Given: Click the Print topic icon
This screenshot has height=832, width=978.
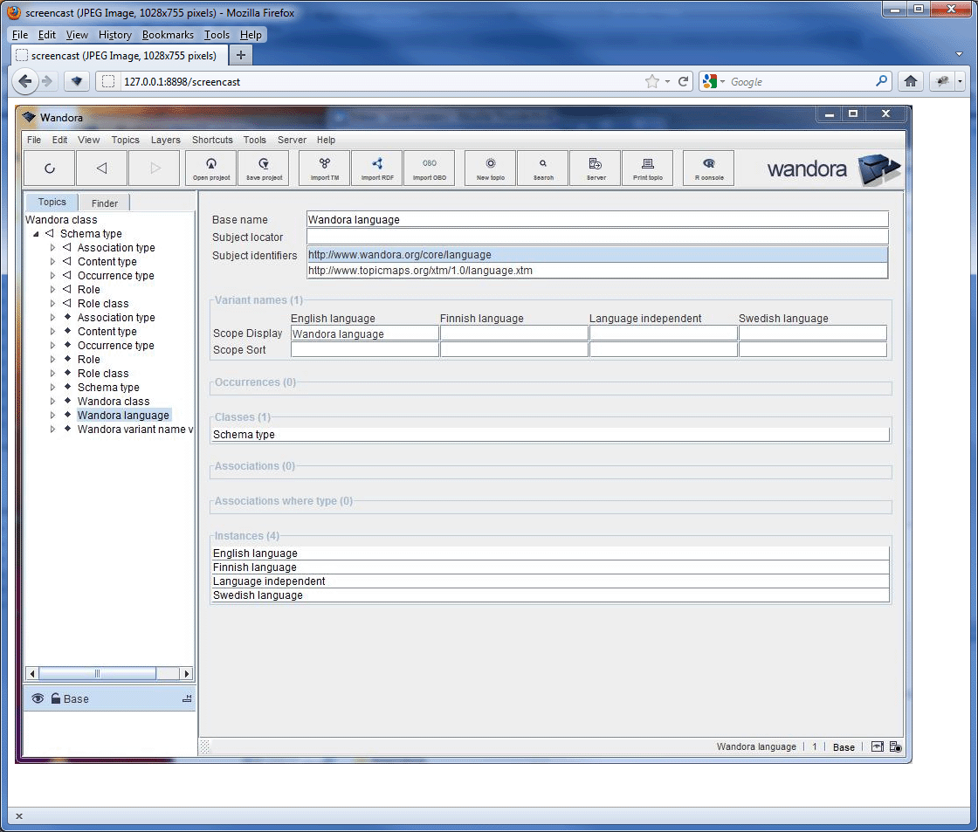Looking at the screenshot, I should (x=647, y=168).
